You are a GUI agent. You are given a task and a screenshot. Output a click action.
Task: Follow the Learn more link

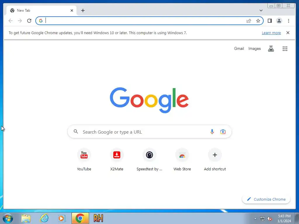tap(271, 33)
